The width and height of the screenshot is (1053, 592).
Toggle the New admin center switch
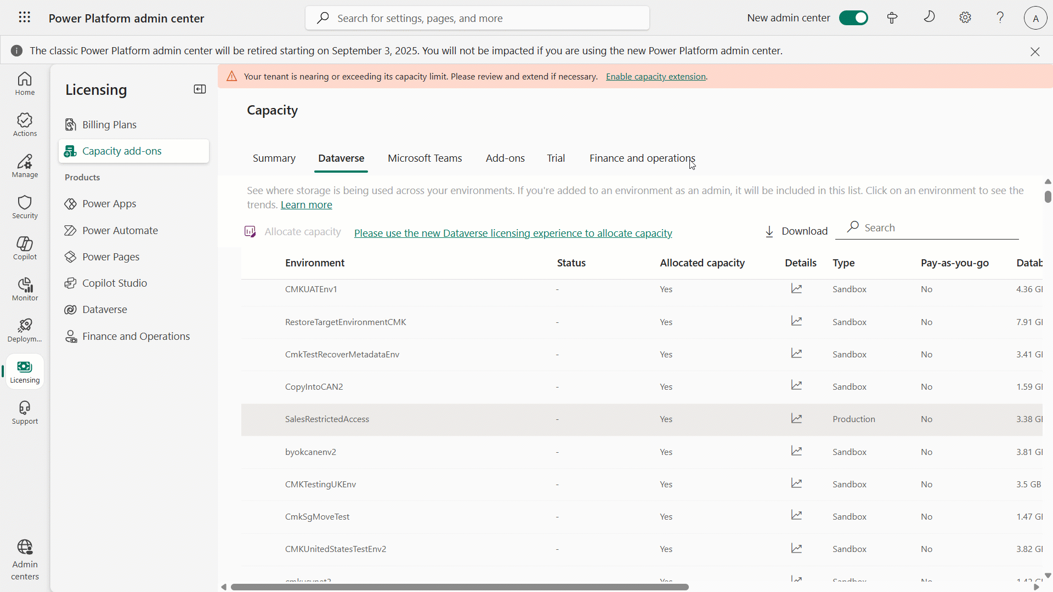(x=853, y=18)
